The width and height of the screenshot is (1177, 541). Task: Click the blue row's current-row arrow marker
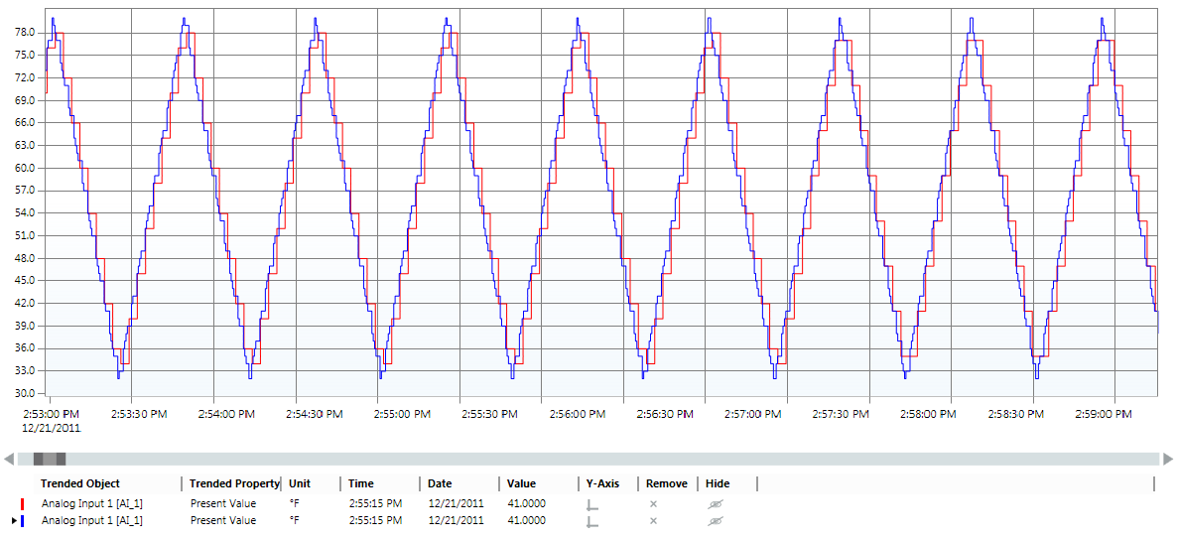[13, 521]
